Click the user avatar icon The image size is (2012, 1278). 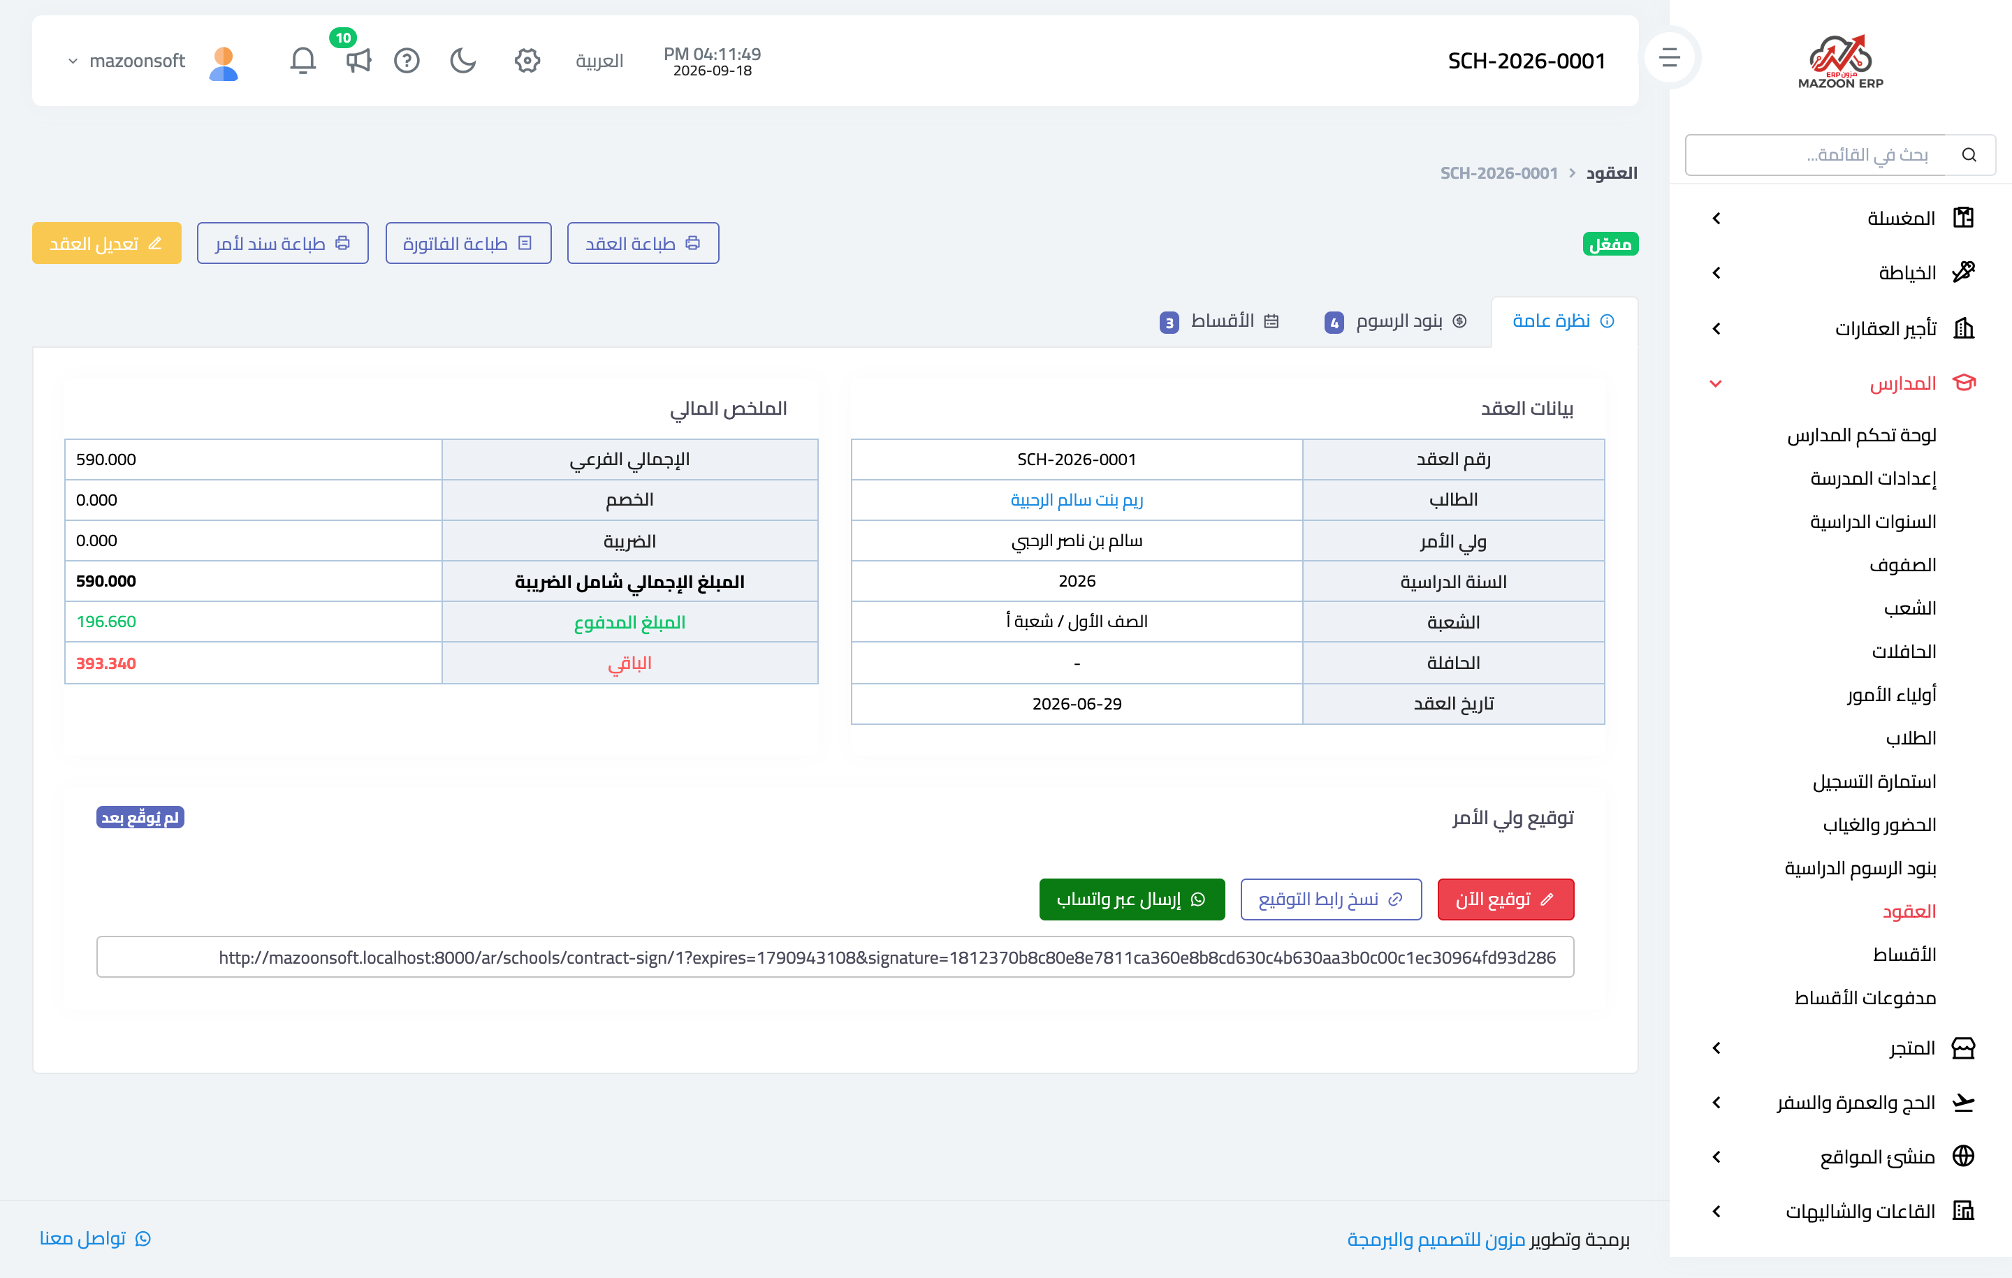pyautogui.click(x=223, y=63)
